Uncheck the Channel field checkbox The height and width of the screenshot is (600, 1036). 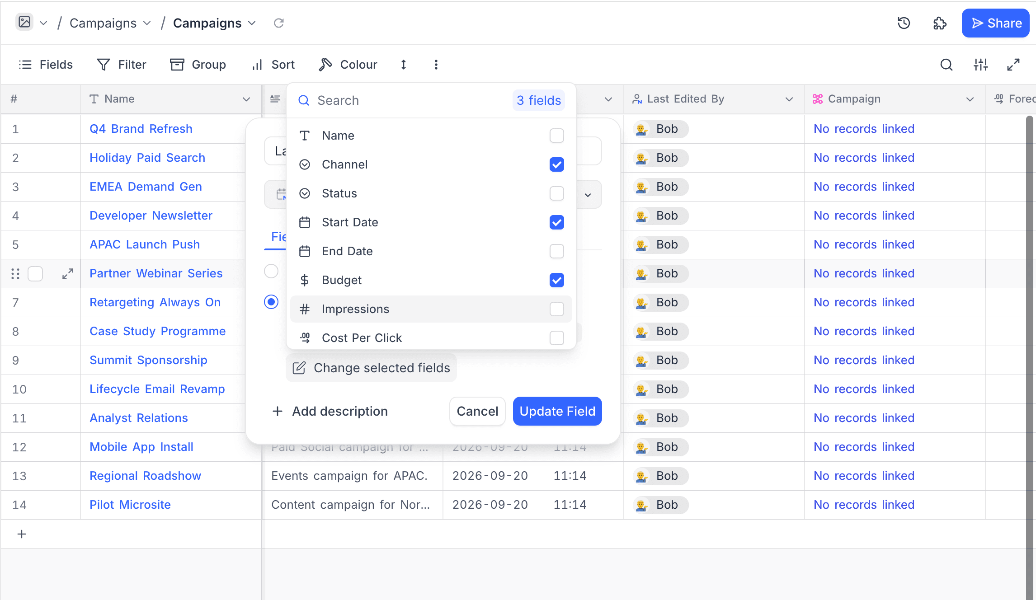pos(556,164)
